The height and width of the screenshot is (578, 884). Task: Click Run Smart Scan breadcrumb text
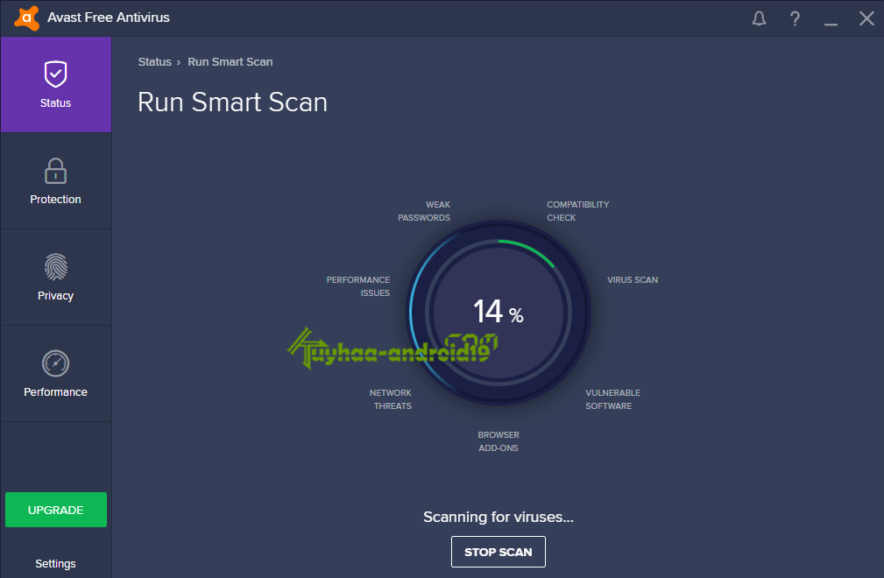point(230,62)
